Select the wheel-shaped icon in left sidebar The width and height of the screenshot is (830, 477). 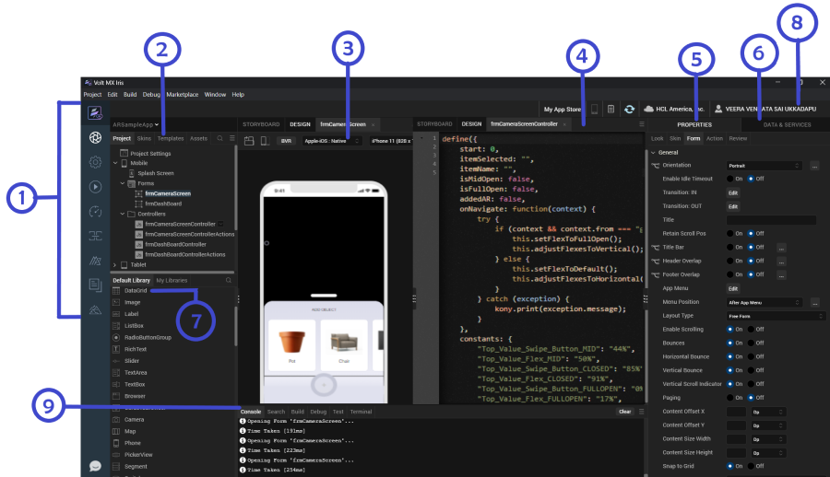[x=95, y=137]
